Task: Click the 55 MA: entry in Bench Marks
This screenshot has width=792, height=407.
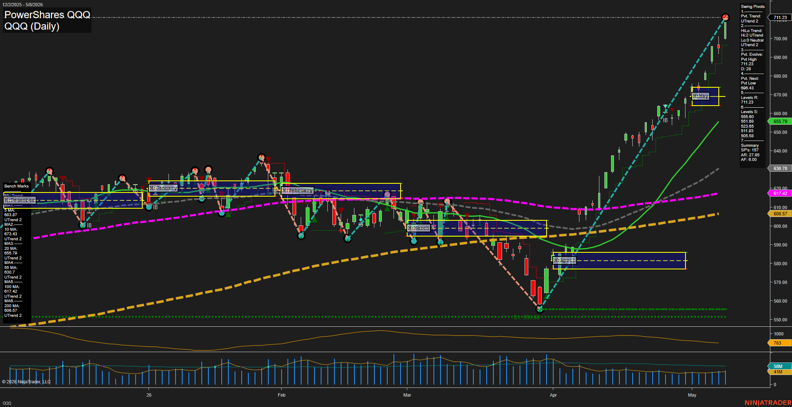Action: (11, 268)
